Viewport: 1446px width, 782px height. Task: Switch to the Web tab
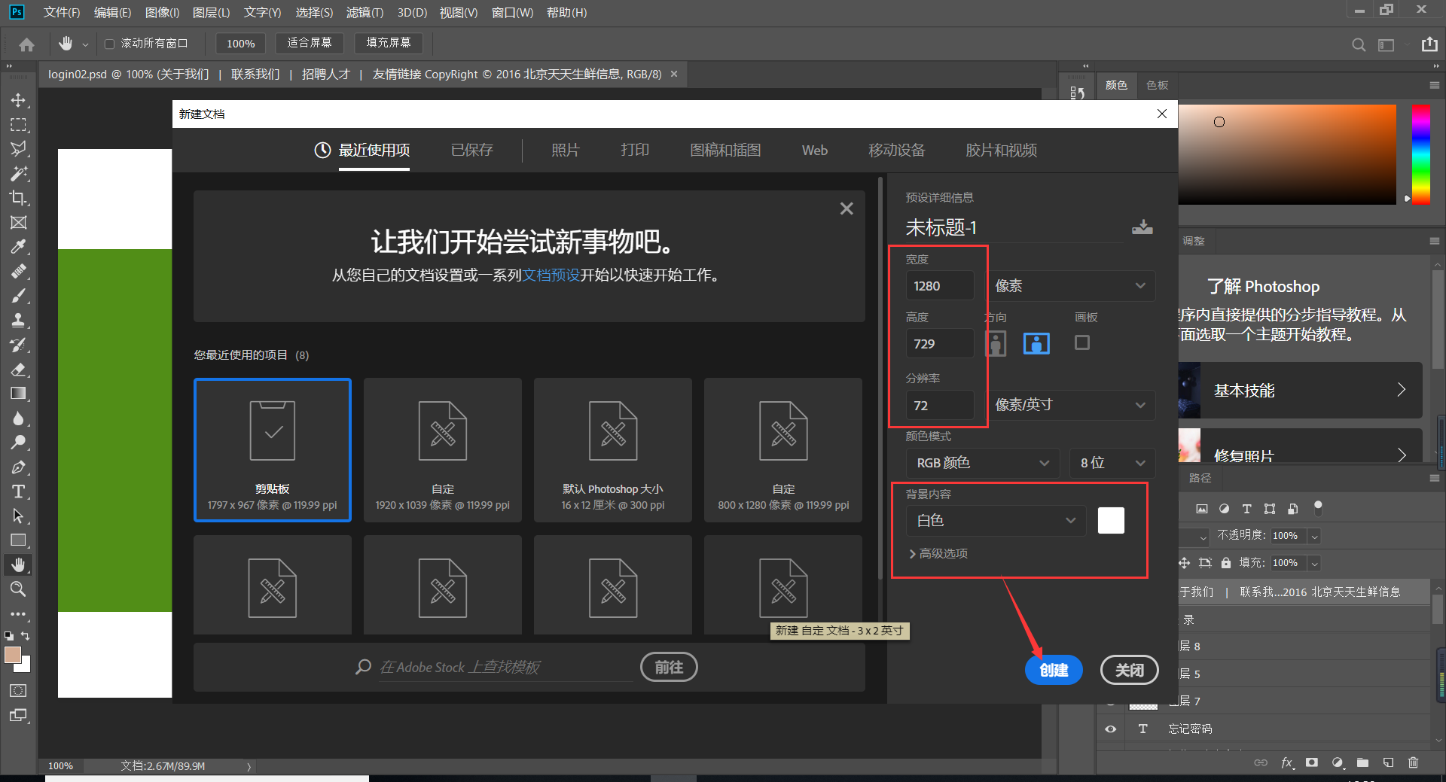coord(814,150)
